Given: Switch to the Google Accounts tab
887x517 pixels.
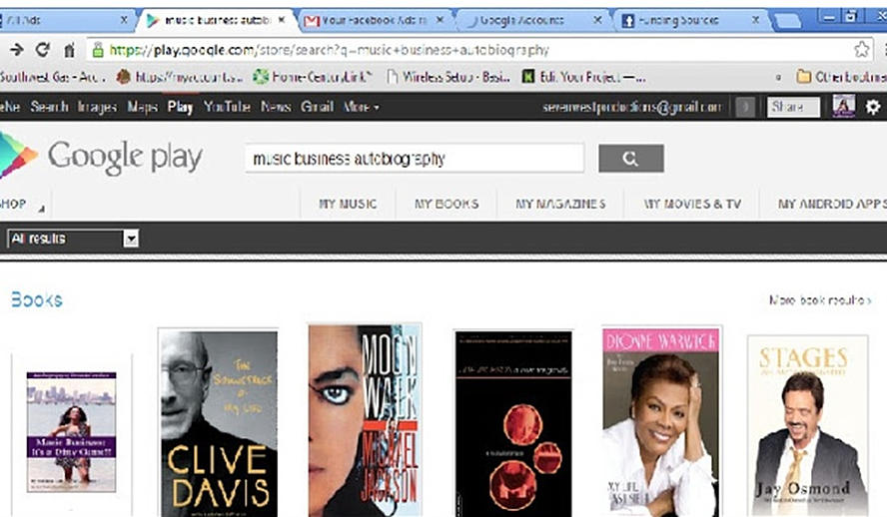Looking at the screenshot, I should pos(529,20).
